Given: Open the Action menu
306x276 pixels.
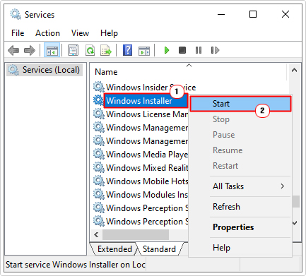Looking at the screenshot, I should (47, 33).
